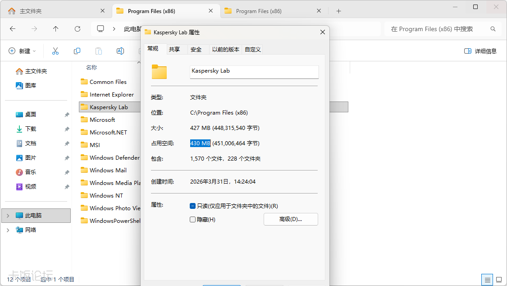Viewport: 507px width, 286px height.
Task: Open 文档 in the sidebar
Action: tap(26, 143)
